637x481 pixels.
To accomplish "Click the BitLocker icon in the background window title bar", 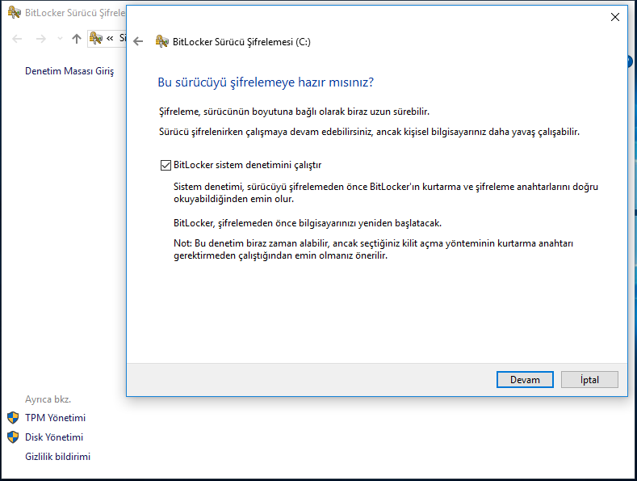I will [x=14, y=14].
